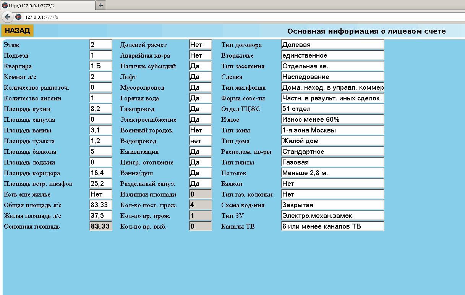Click the Количество радиоточ. field

coord(101,87)
